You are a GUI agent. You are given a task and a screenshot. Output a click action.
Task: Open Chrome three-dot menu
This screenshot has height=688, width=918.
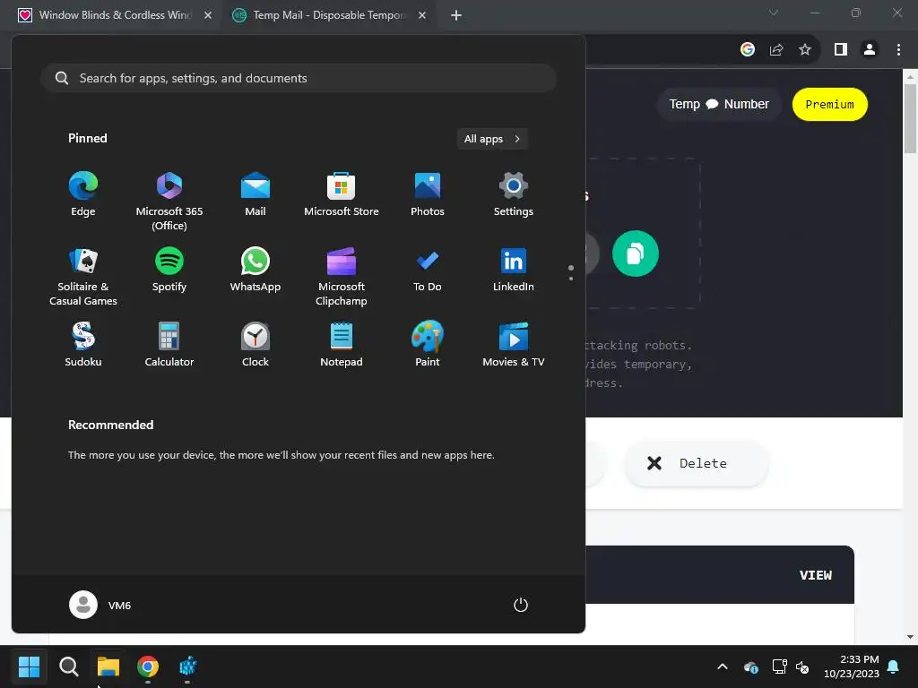(898, 50)
